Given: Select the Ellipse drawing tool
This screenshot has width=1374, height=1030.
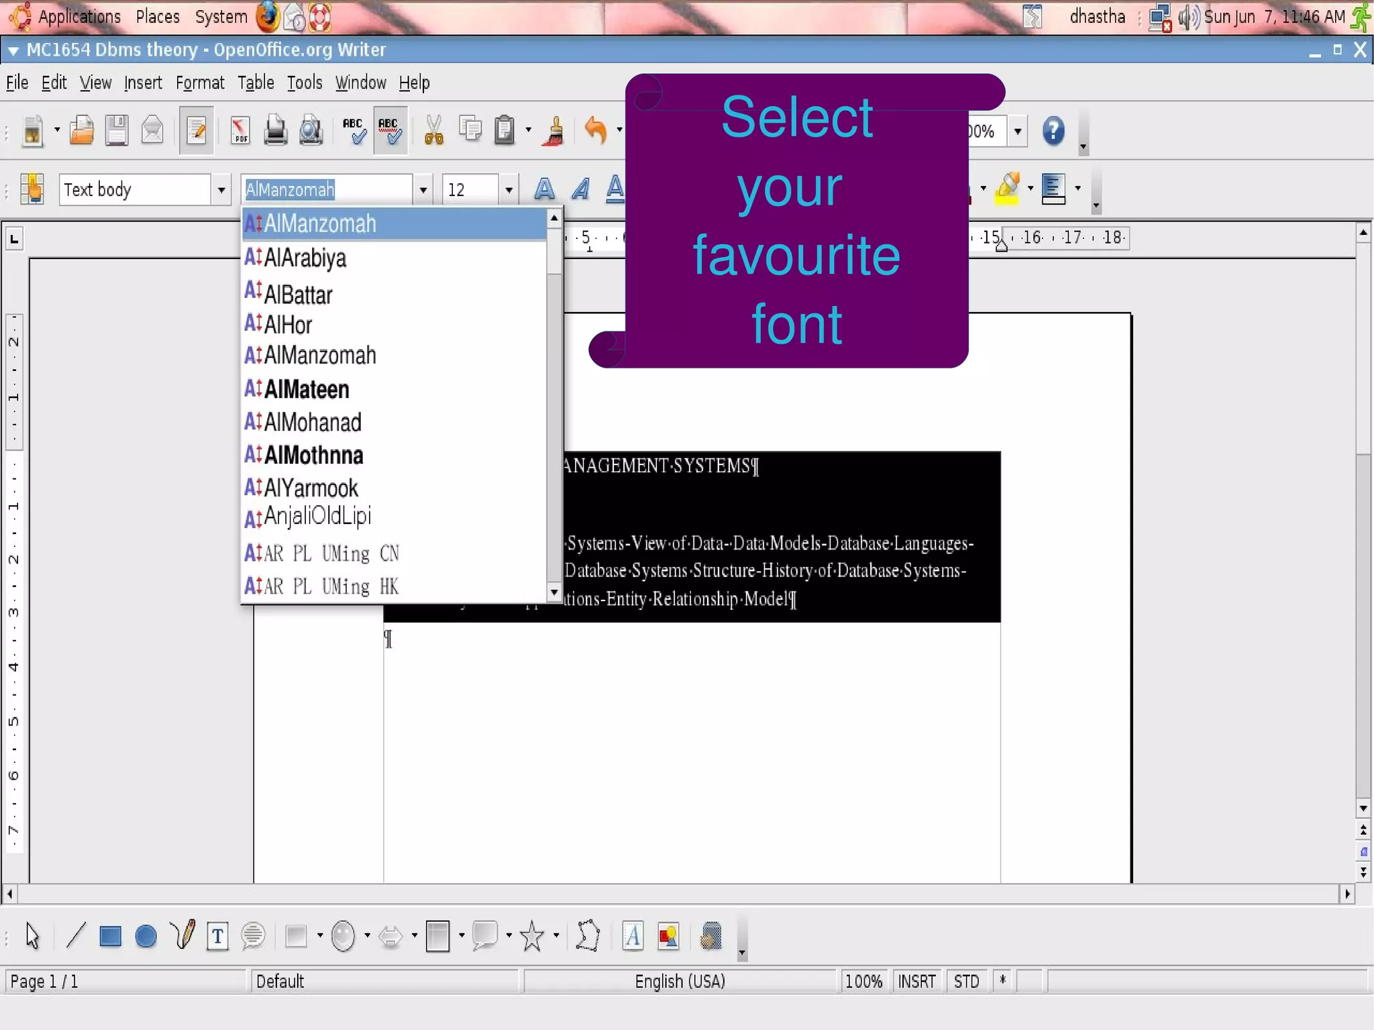Looking at the screenshot, I should pyautogui.click(x=146, y=936).
